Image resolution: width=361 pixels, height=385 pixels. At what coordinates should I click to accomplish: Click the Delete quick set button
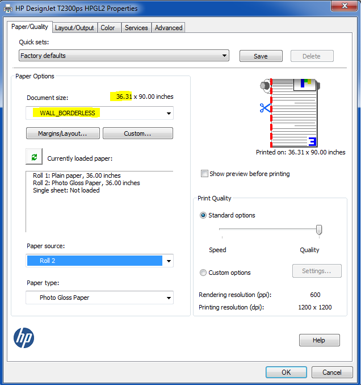click(312, 56)
